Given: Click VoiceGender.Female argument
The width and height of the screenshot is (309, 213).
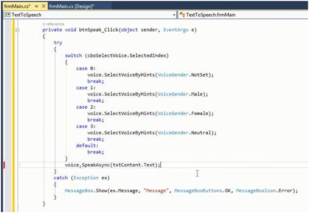Looking at the screenshot, I should tap(183, 114).
